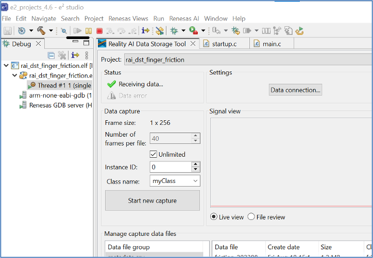Increment the Instance ID spinner
The image size is (373, 258).
[195, 164]
